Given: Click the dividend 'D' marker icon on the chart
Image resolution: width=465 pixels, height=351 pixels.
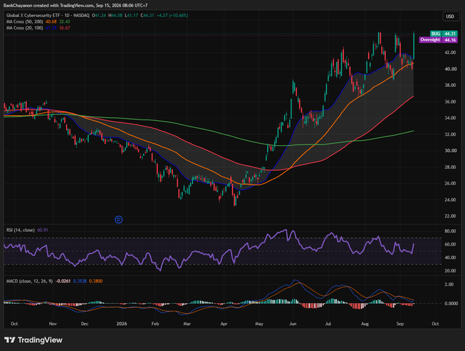Looking at the screenshot, I should click(118, 220).
